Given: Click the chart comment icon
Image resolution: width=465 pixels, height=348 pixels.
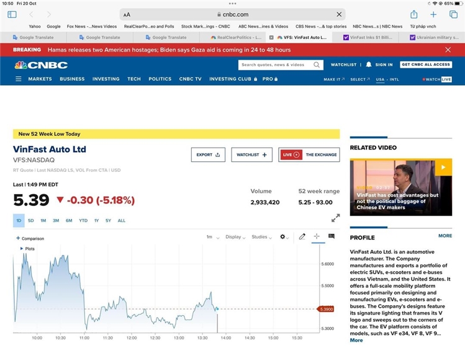Looking at the screenshot, I should tap(332, 236).
